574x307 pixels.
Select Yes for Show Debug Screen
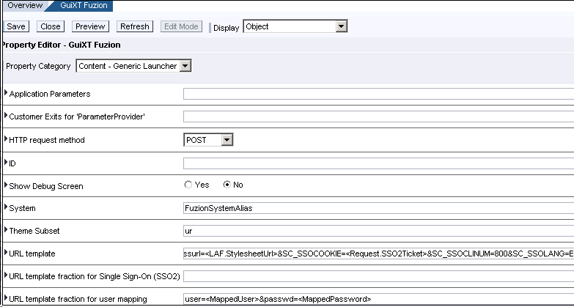pos(188,185)
